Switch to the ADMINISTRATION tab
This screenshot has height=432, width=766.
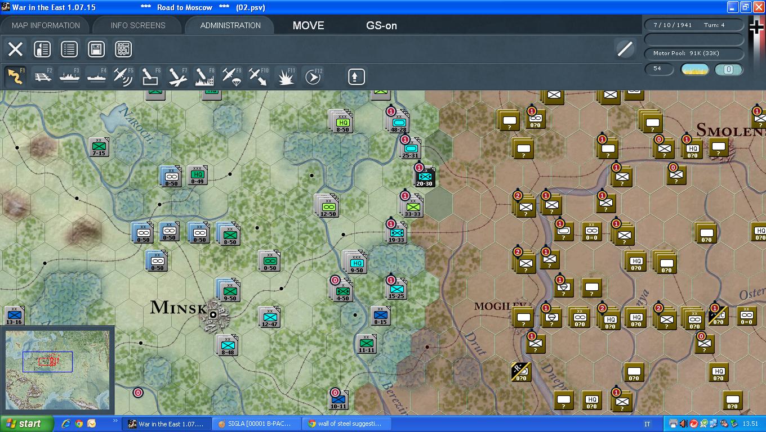(230, 25)
